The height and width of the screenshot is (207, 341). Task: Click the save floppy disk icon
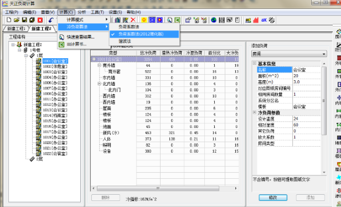click(24, 20)
